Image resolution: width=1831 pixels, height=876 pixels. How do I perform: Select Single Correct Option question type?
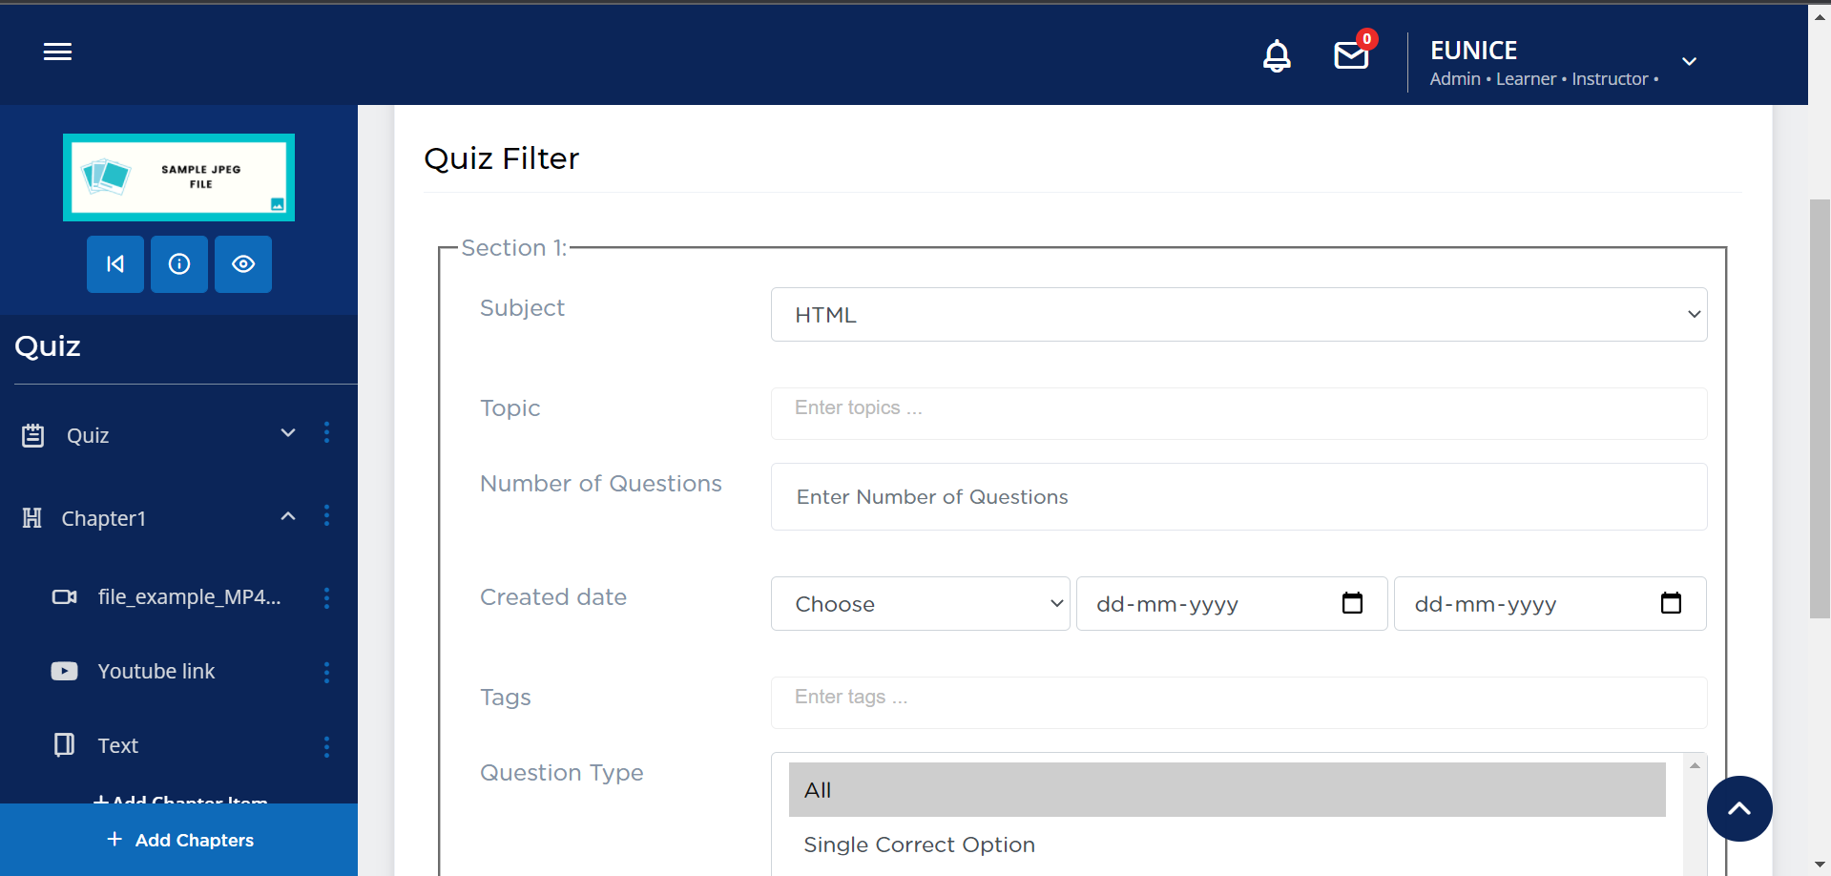pyautogui.click(x=919, y=845)
